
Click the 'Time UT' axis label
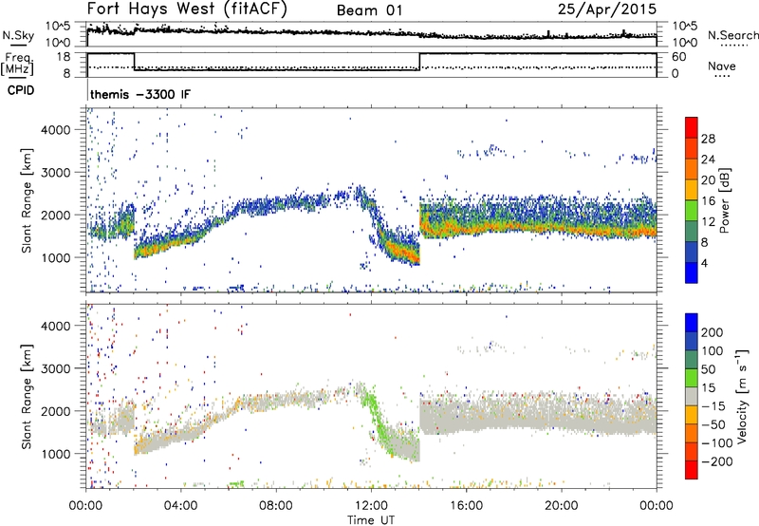point(371,520)
